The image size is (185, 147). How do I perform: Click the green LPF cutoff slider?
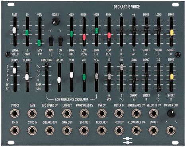click(x=97, y=31)
